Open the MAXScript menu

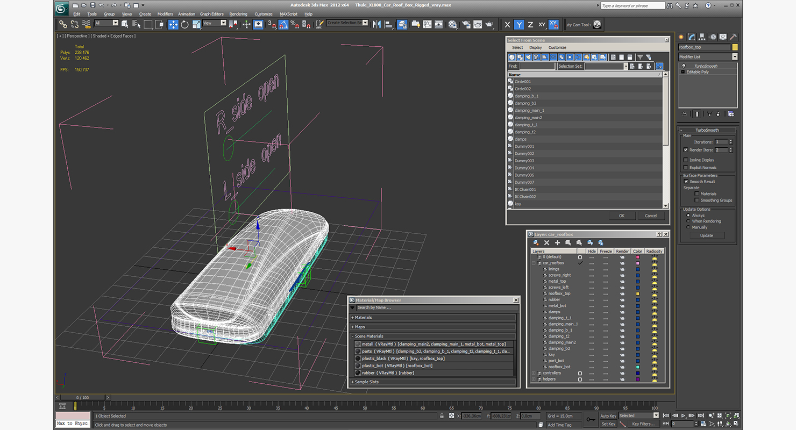289,14
